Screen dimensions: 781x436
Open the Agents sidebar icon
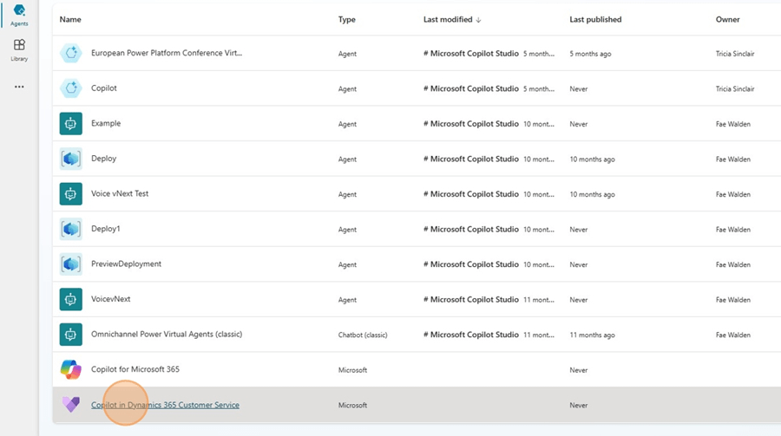coord(19,14)
